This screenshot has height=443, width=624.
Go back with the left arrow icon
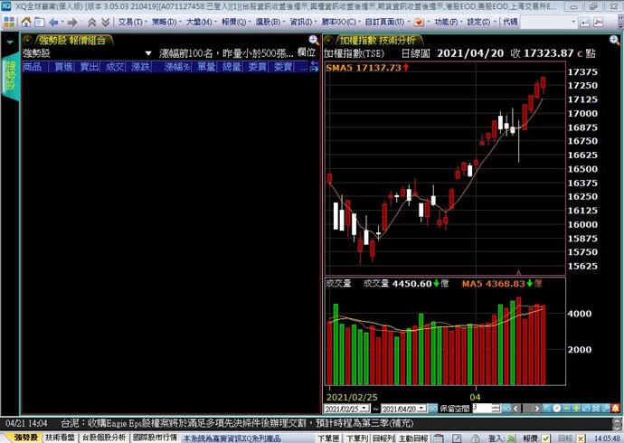click(x=53, y=23)
